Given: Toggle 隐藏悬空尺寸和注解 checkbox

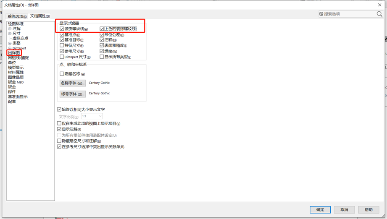Looking at the screenshot, I should coord(59,141).
